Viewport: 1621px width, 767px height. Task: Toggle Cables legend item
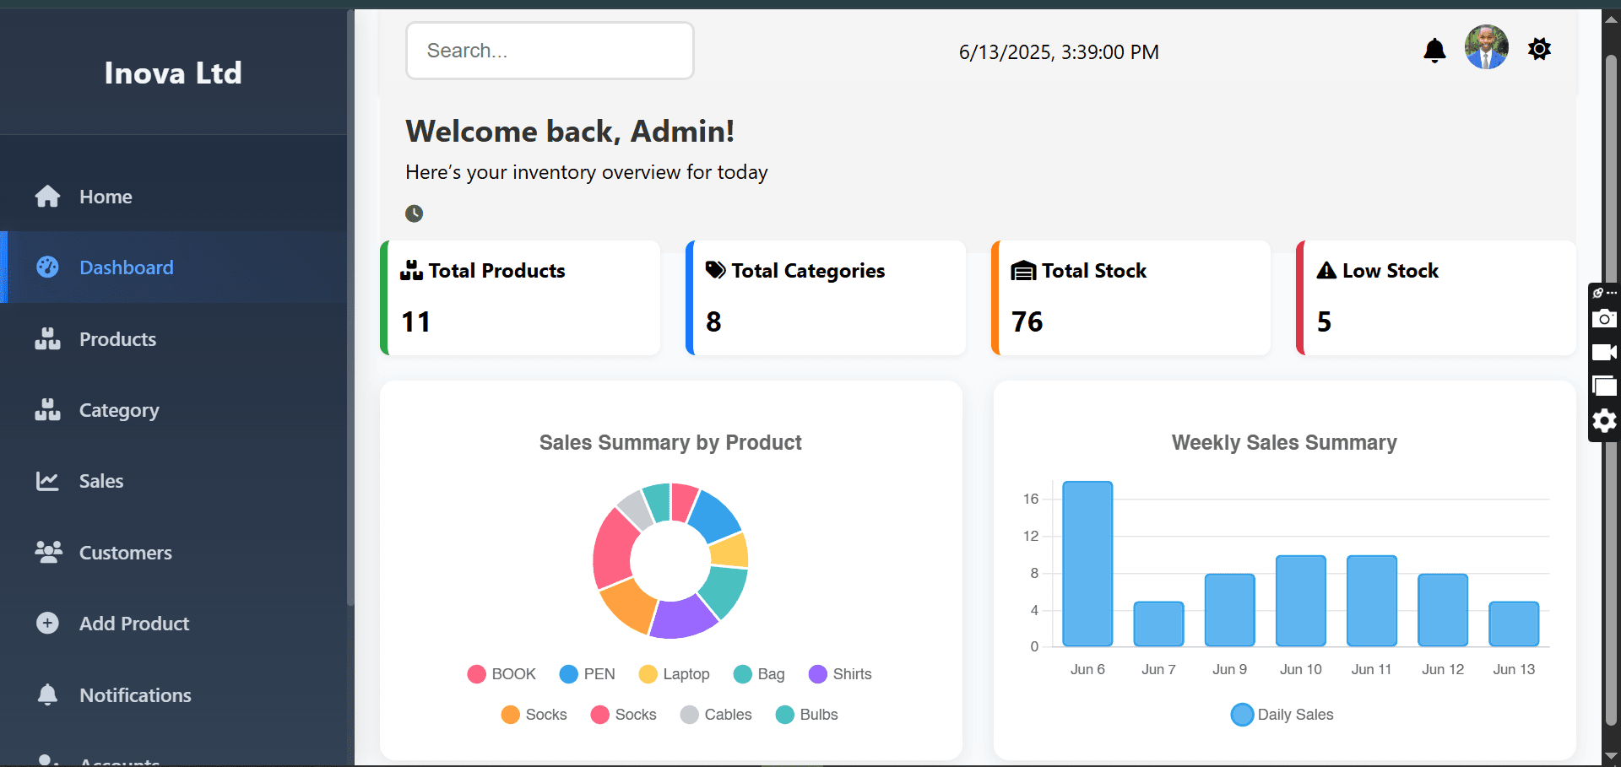click(x=716, y=715)
